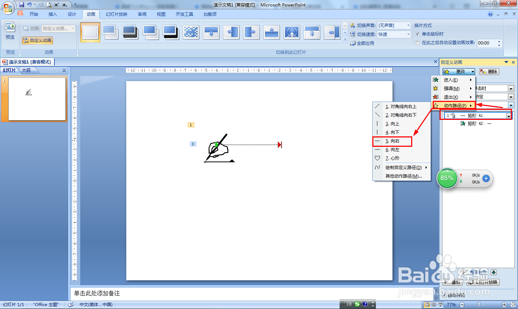The width and height of the screenshot is (518, 309).
Task: Adjust the zoom slider handle
Action: coord(479,305)
